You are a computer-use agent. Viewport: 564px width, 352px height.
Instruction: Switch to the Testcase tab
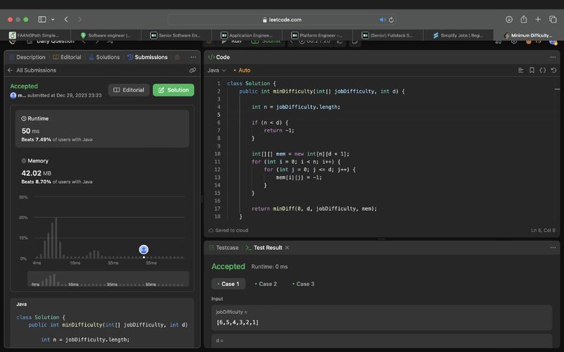[x=223, y=248]
